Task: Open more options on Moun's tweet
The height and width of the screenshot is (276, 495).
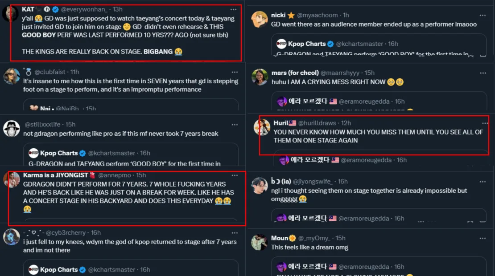Action: coord(483,238)
